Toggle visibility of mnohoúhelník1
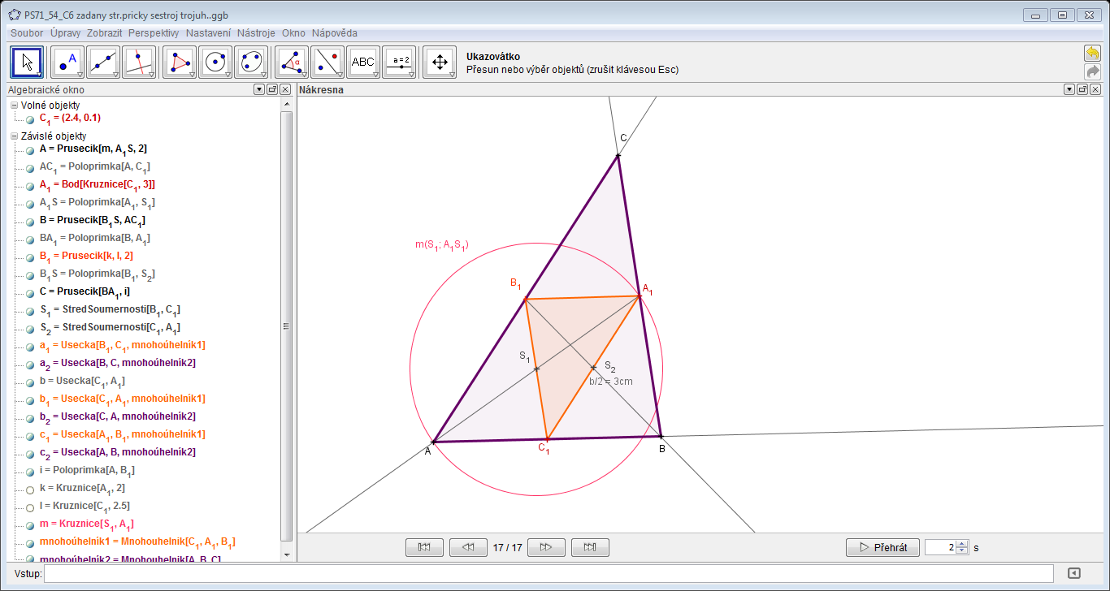1110x591 pixels. coord(30,542)
